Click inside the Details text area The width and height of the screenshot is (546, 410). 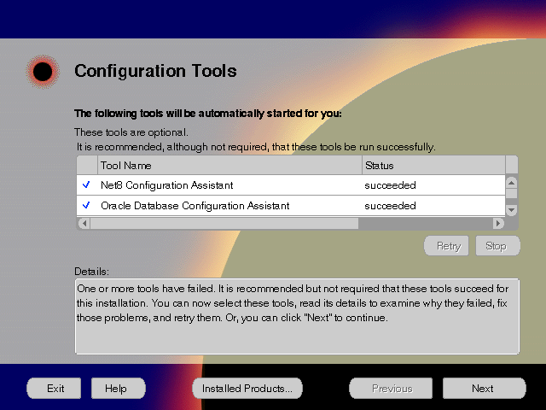tap(297, 316)
